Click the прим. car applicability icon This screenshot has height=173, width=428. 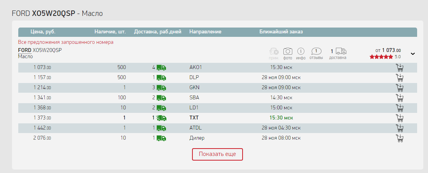click(274, 51)
